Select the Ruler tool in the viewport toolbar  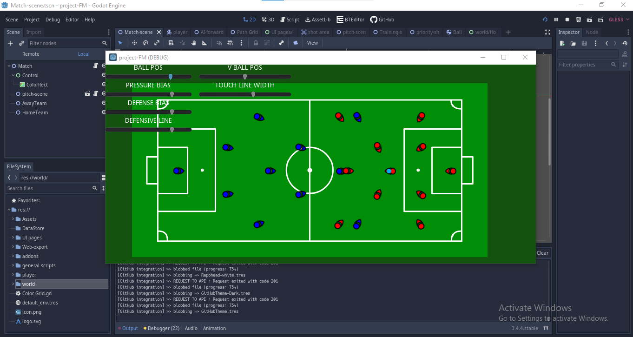click(205, 43)
